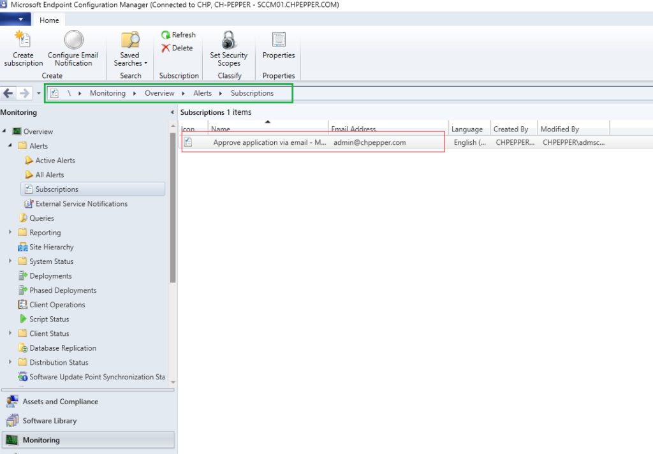
Task: Select the Approve application via email subscription
Action: pyautogui.click(x=270, y=142)
